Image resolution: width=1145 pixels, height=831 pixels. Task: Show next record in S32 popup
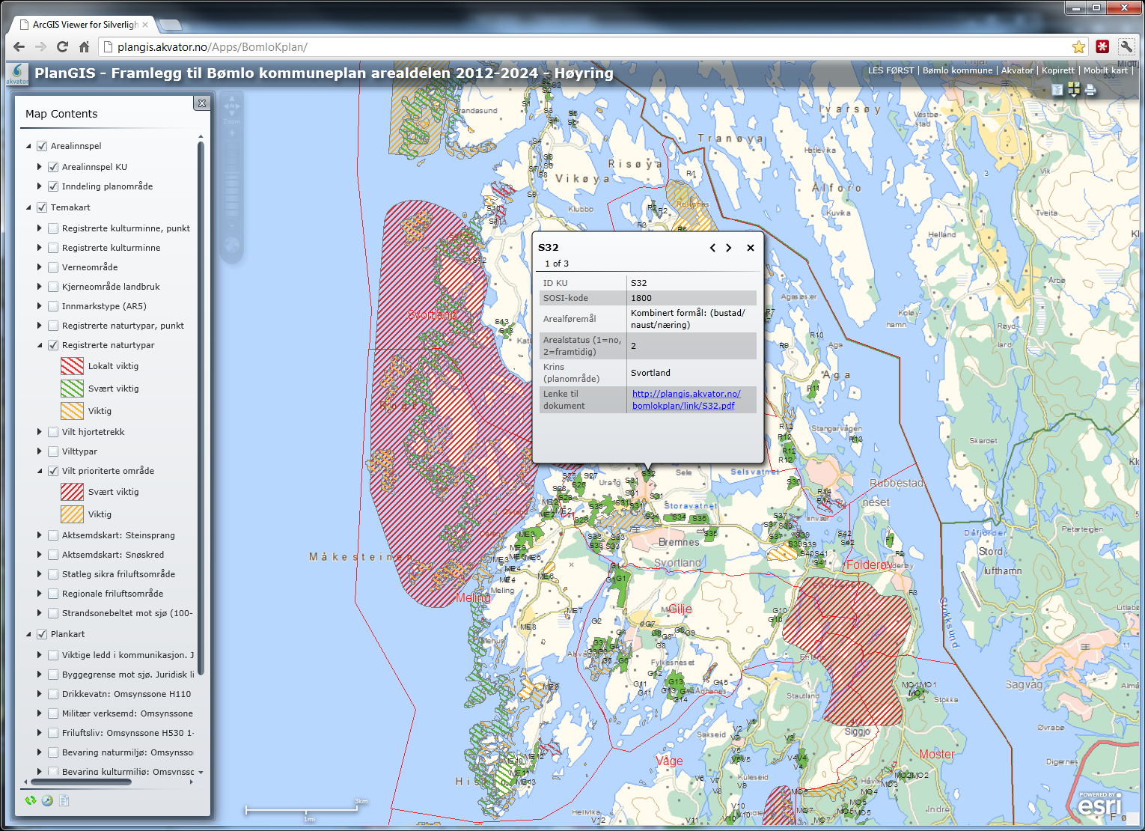pyautogui.click(x=729, y=248)
